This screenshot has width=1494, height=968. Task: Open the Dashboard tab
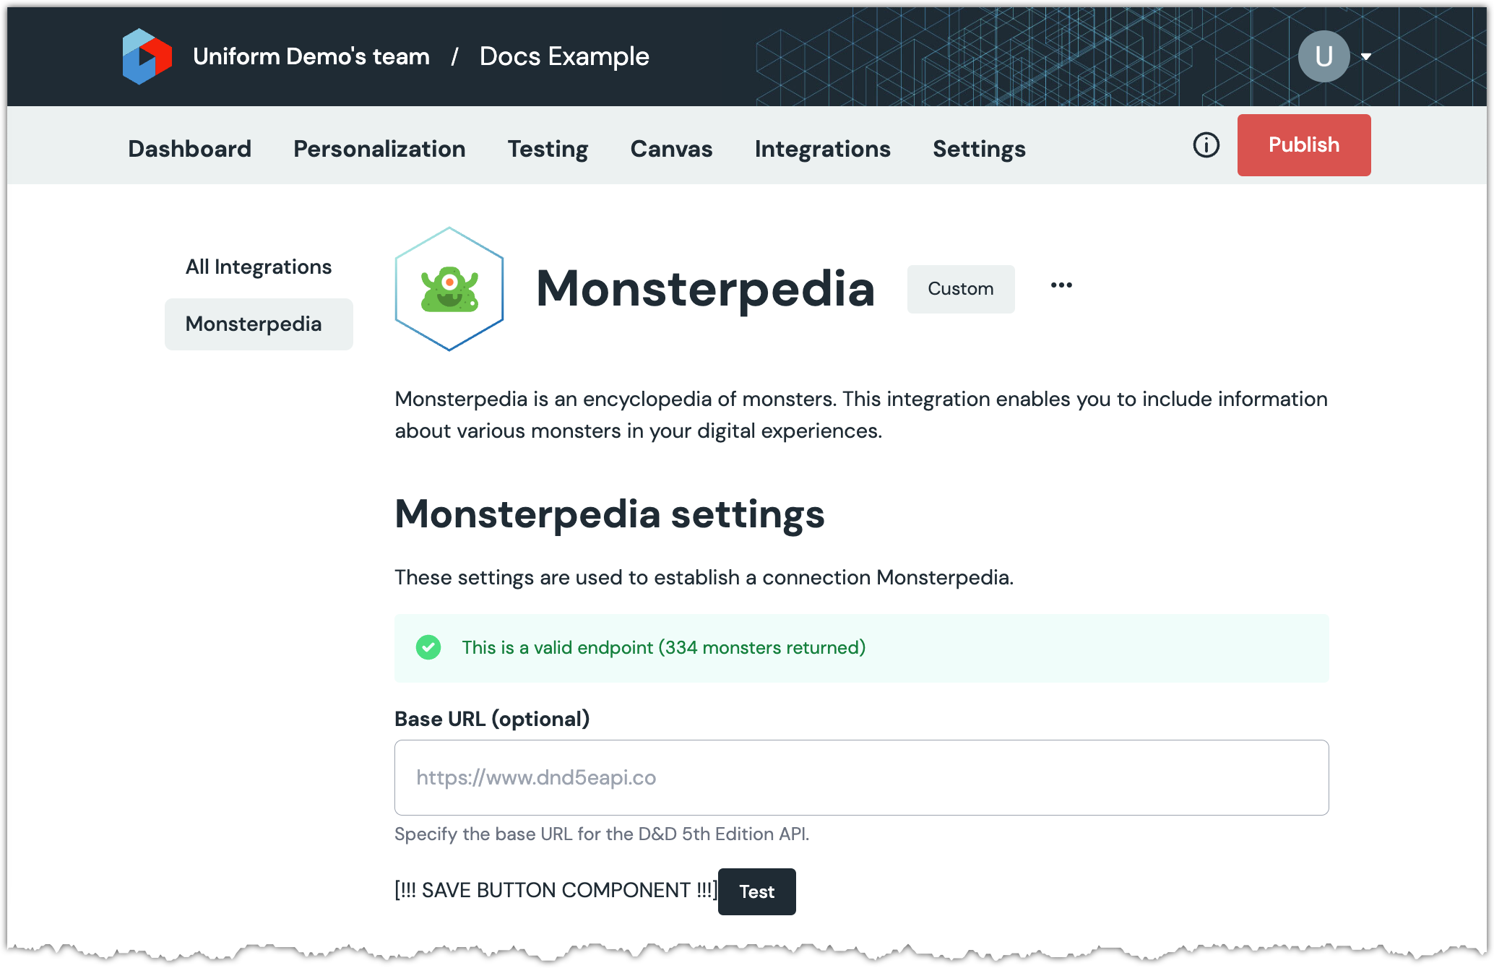coord(189,149)
